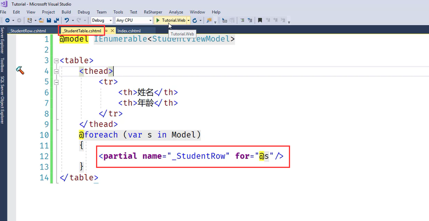Click the screwdriver quick actions icon on line 4
The height and width of the screenshot is (221, 429).
(x=20, y=70)
